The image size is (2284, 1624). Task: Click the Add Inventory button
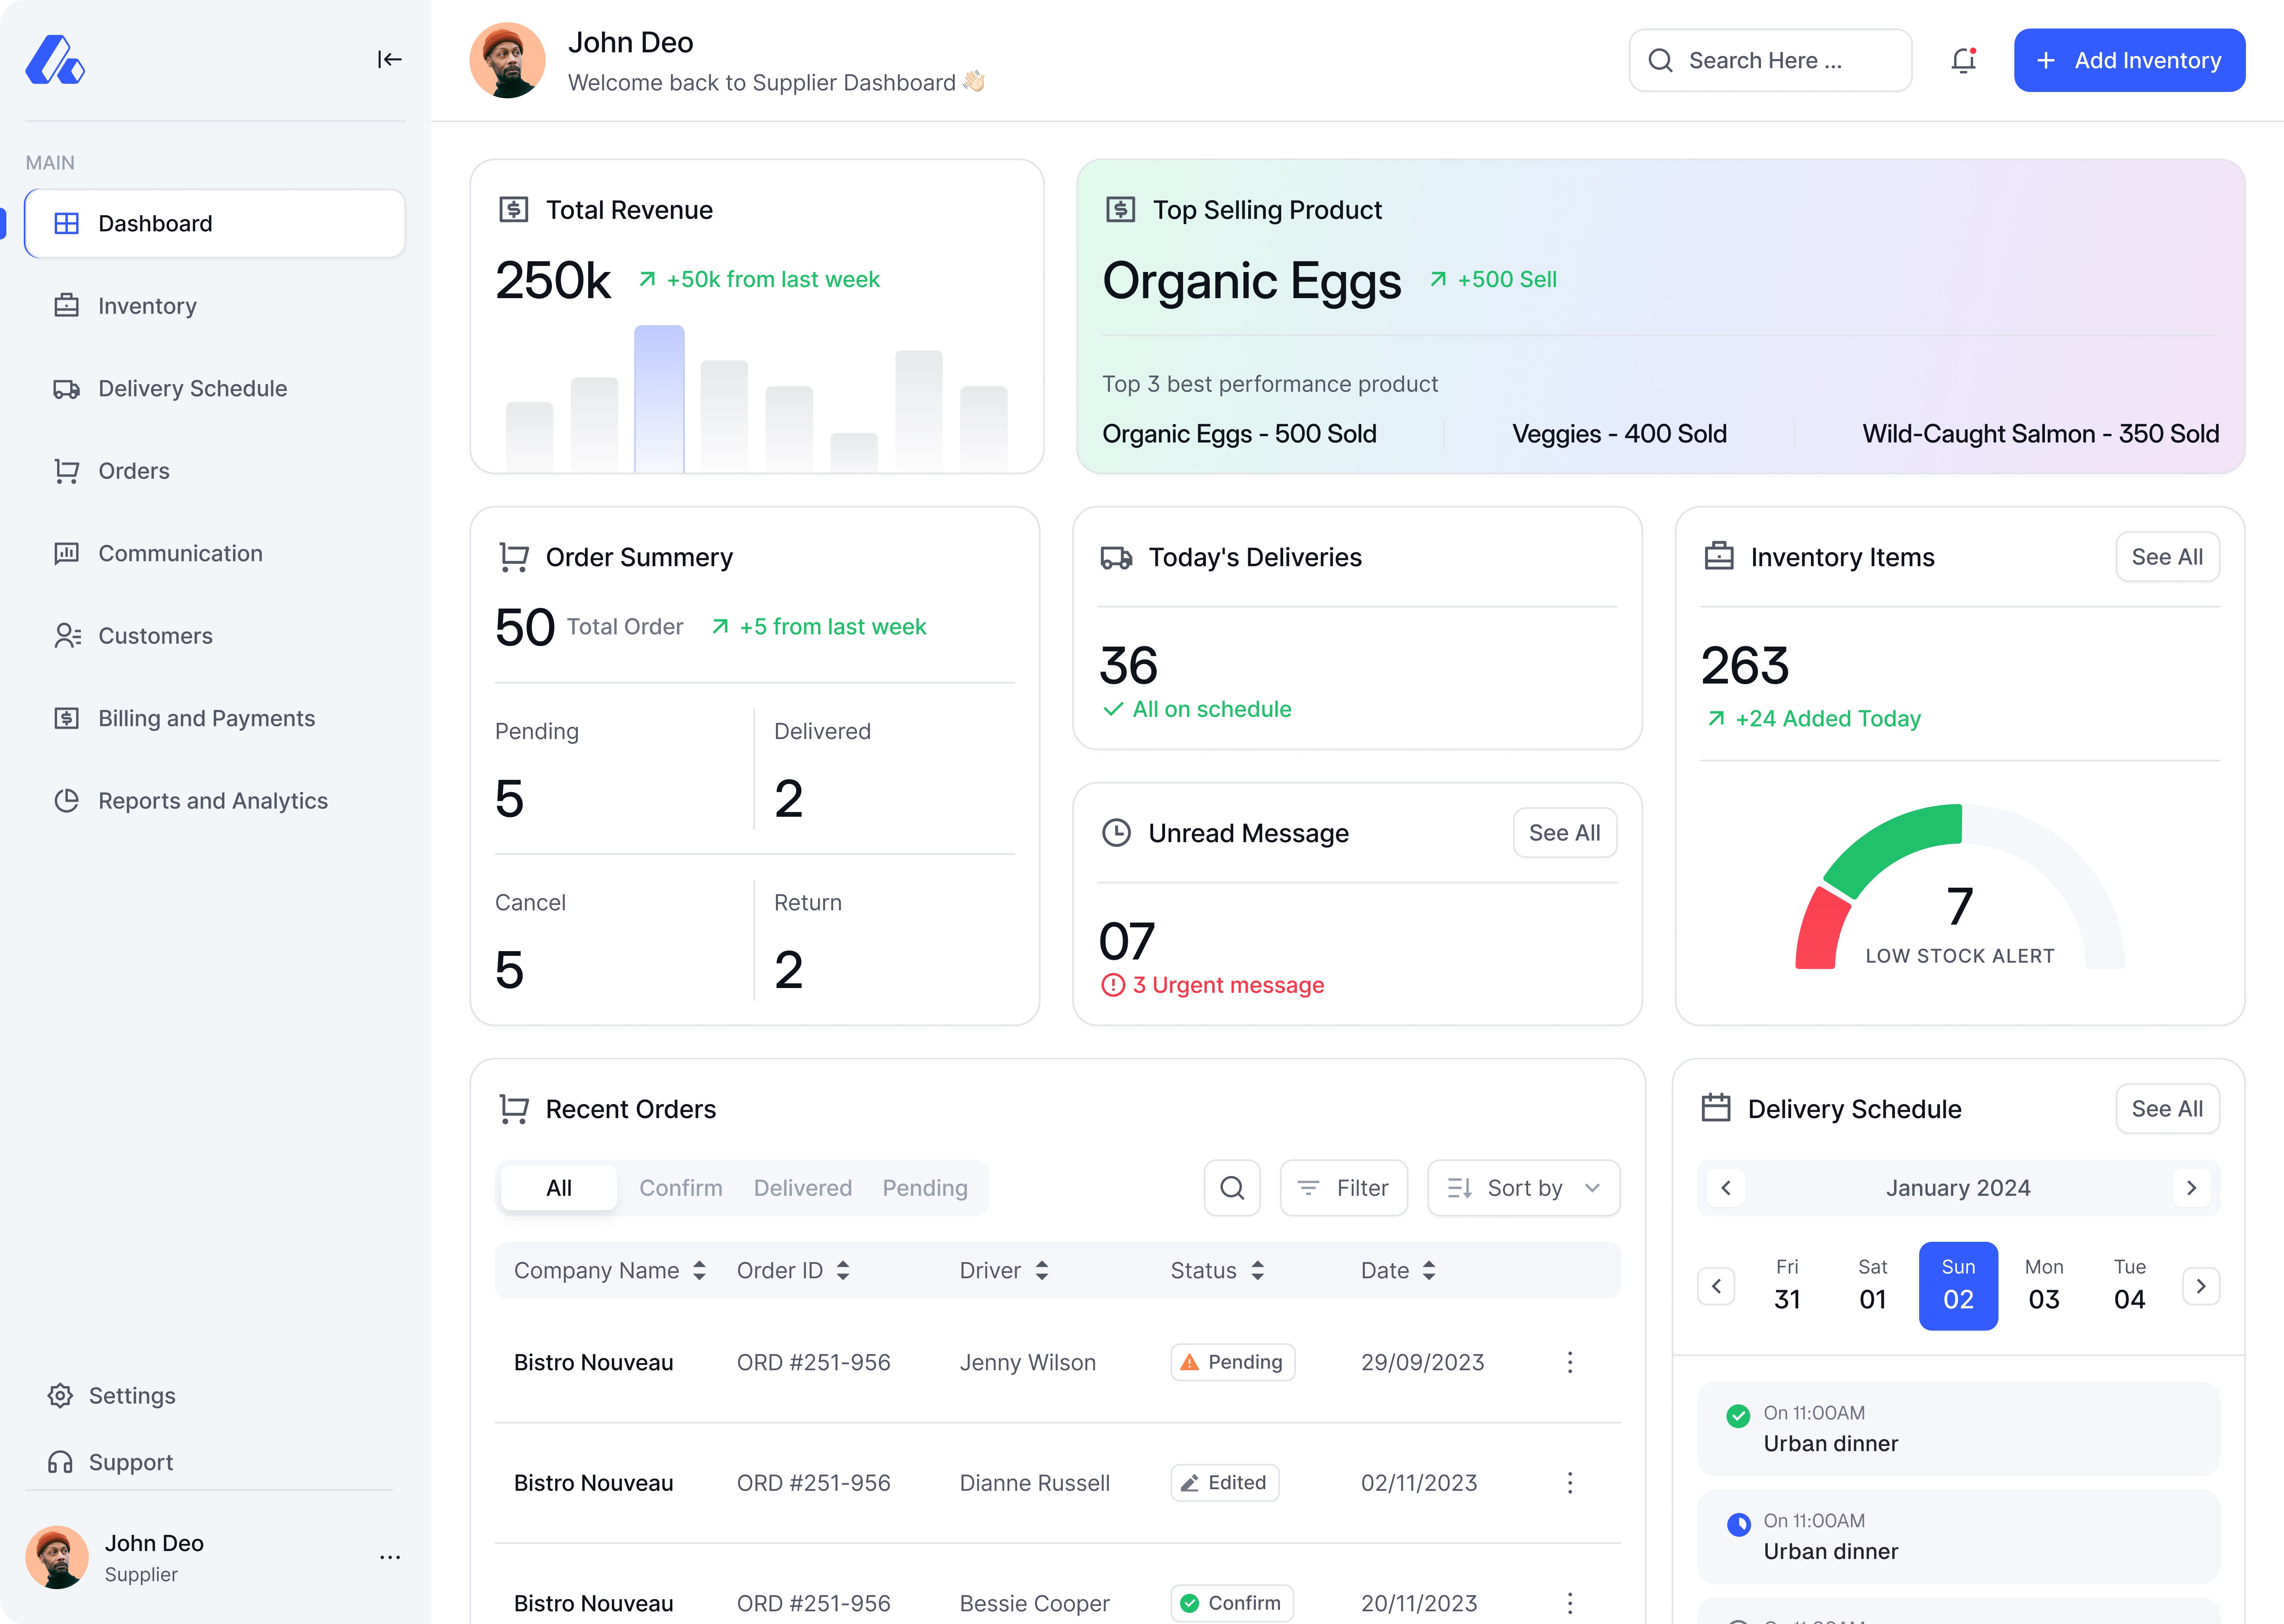2128,60
